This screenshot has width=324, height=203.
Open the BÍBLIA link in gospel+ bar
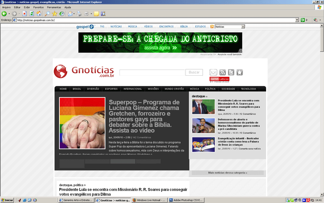point(184,26)
